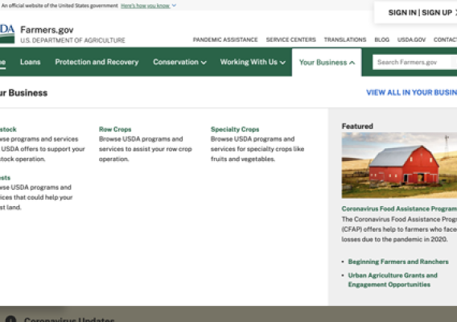
Task: Open the Loans nav item
Action: pyautogui.click(x=31, y=62)
